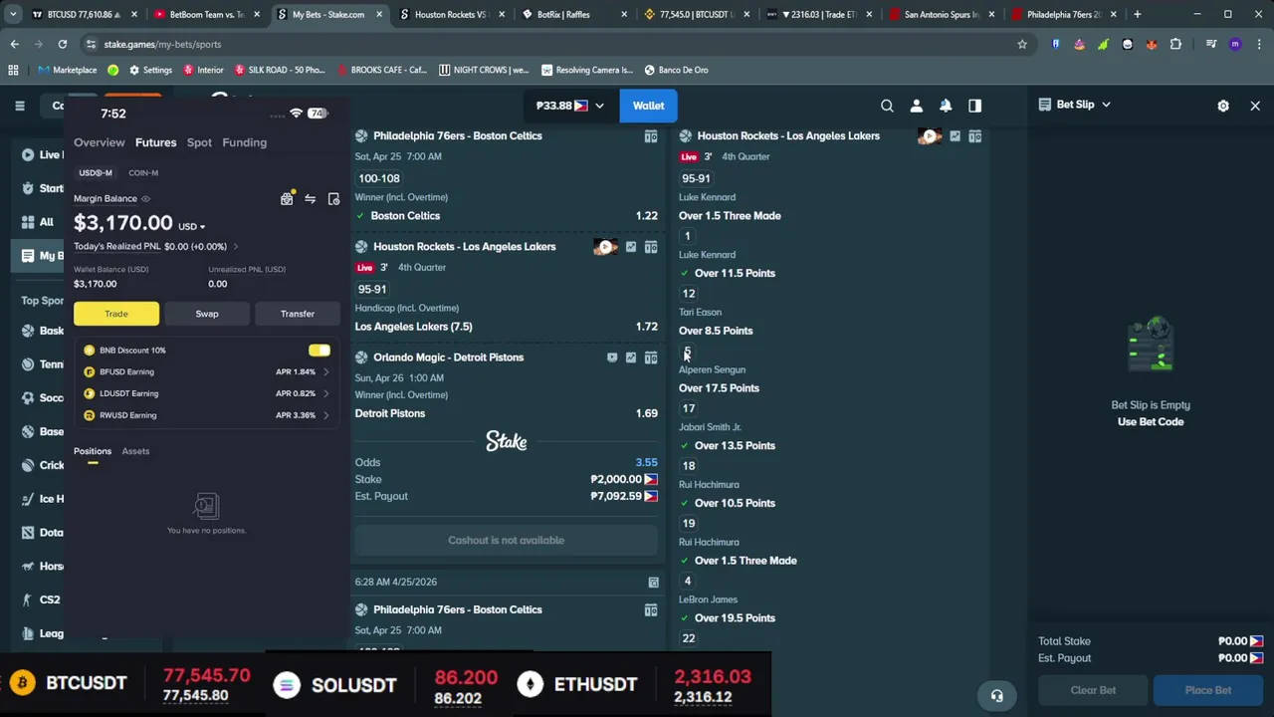
Task: Click the Swap button
Action: coord(207,314)
